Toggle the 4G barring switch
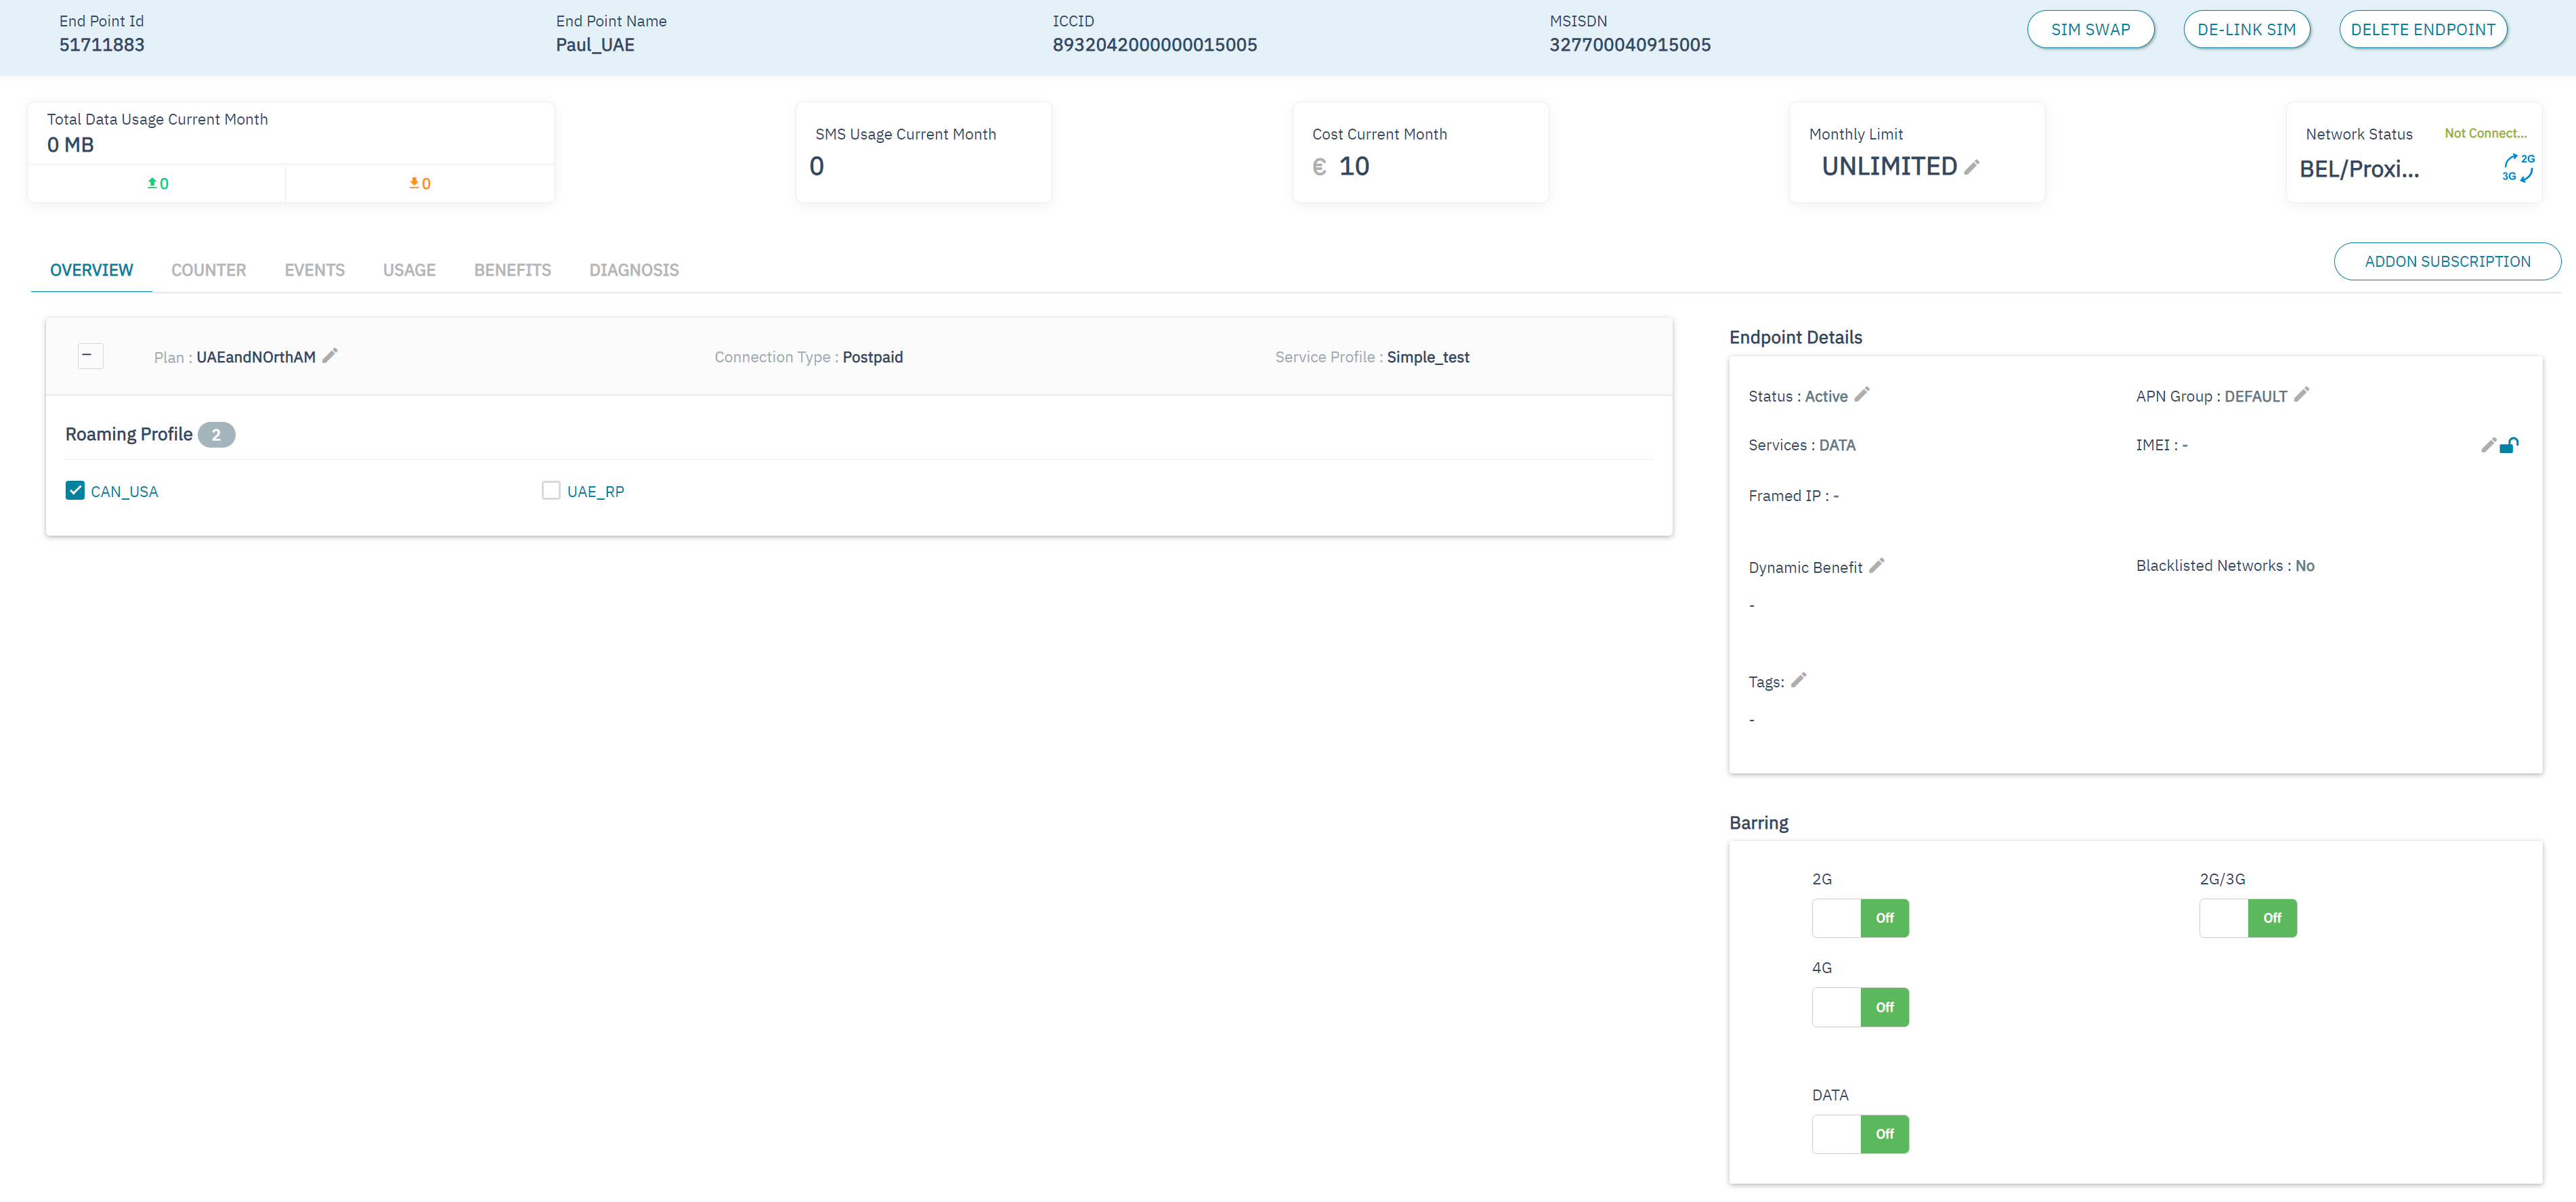This screenshot has width=2576, height=1202. point(1859,1007)
